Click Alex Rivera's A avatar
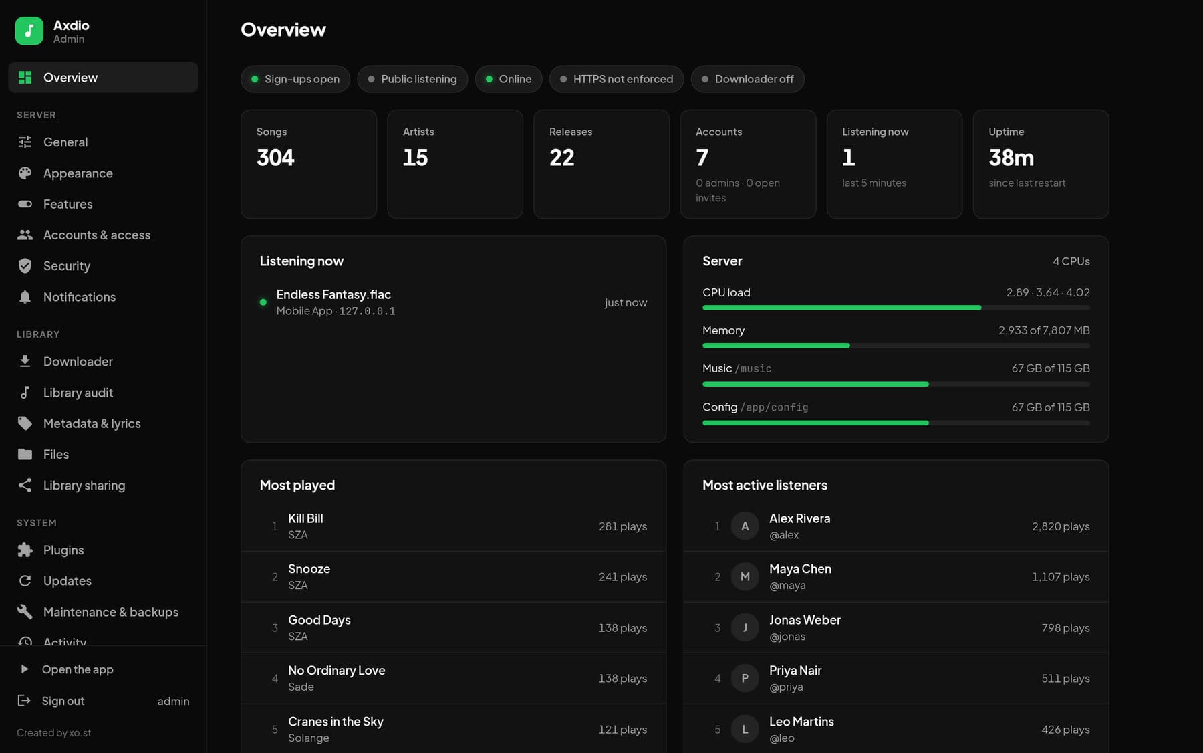 click(x=745, y=526)
